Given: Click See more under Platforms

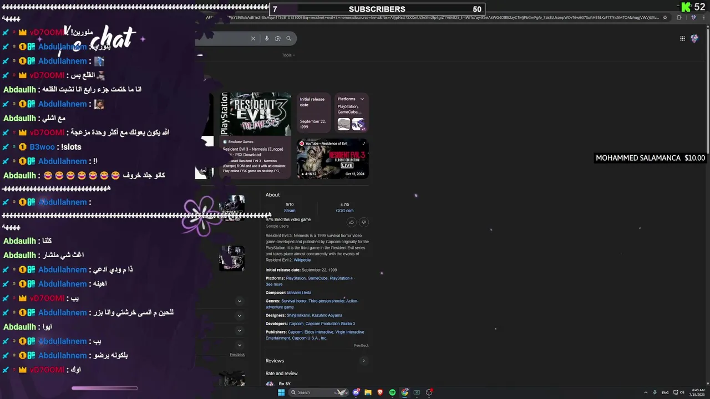Looking at the screenshot, I should pos(274,284).
